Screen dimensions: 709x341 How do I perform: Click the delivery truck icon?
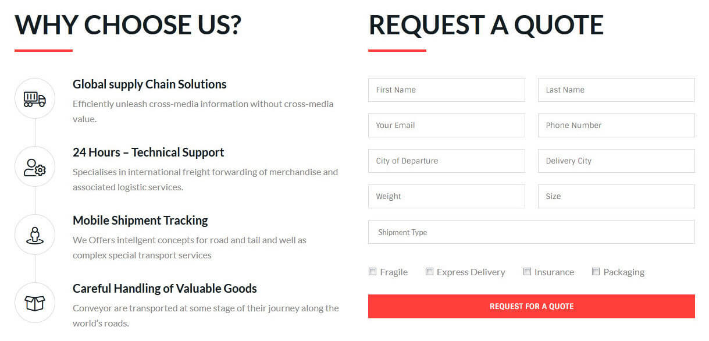35,99
